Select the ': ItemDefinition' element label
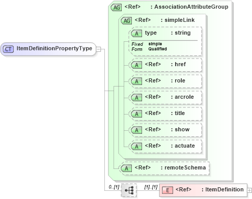Image resolution: width=252 pixels, height=199 pixels. [222, 189]
